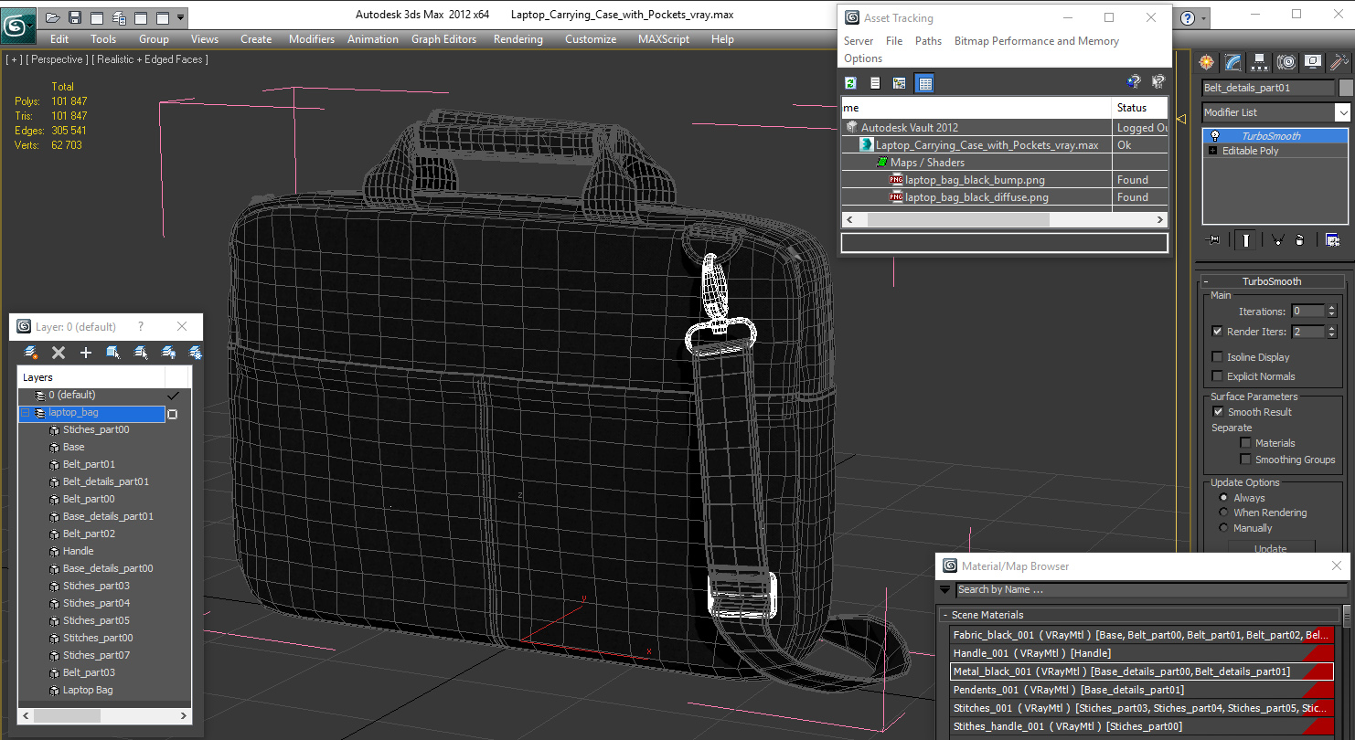Screen dimensions: 1355x740
Task: Click Configure Modifier Sets icon
Action: (x=1332, y=240)
